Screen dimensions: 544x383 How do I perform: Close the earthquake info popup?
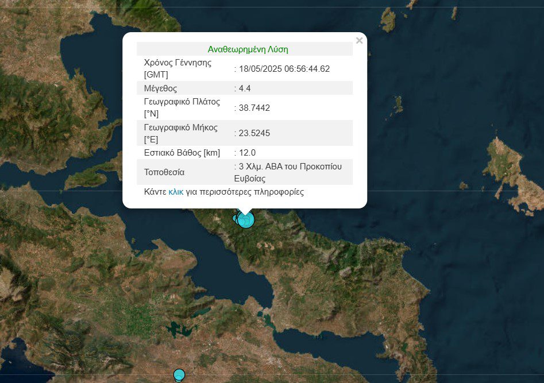click(359, 41)
